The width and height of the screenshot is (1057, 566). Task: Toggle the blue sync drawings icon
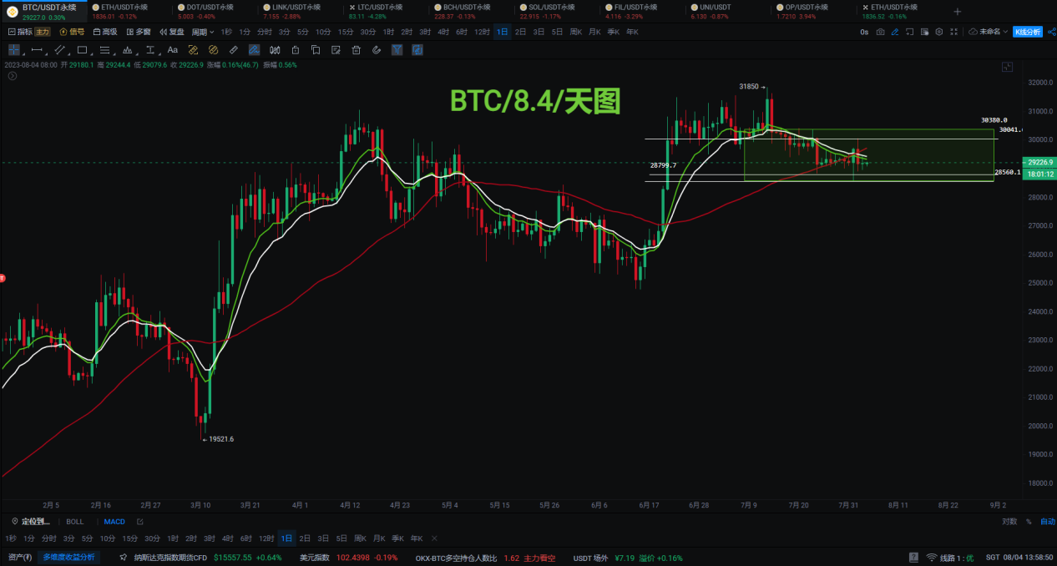click(x=417, y=50)
